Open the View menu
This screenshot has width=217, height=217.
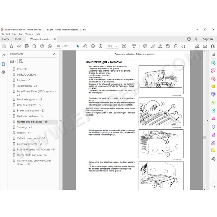[14, 34]
